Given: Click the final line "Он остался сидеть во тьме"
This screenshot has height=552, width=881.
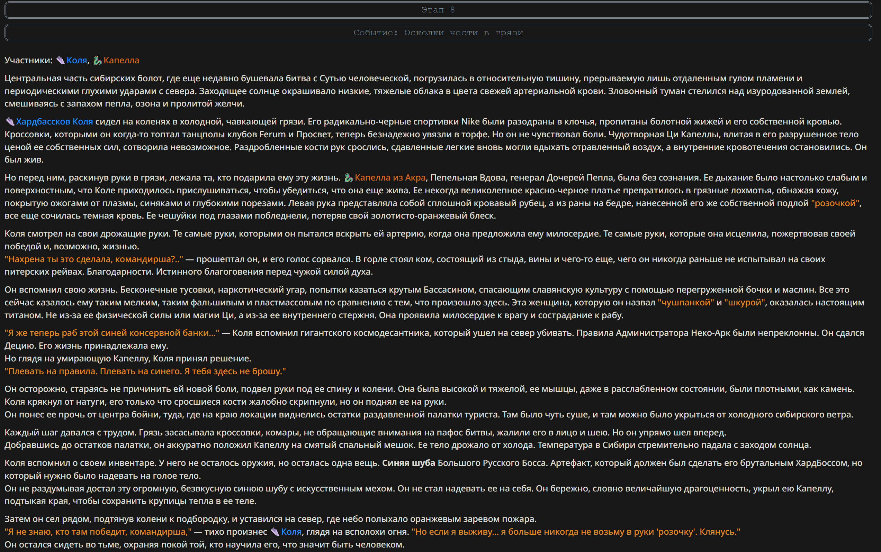Looking at the screenshot, I should coord(205,545).
